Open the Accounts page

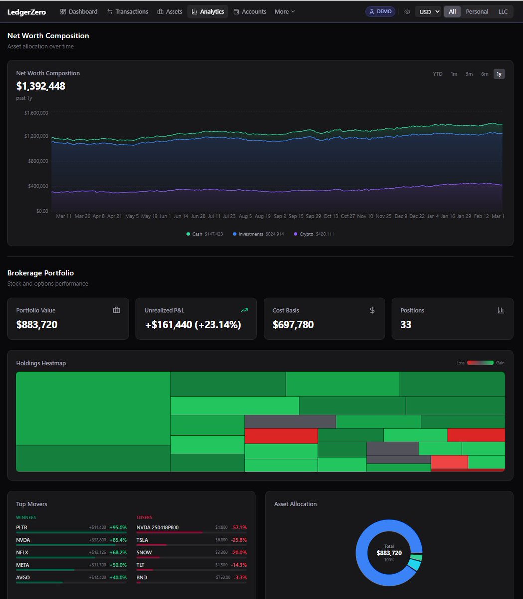click(250, 11)
